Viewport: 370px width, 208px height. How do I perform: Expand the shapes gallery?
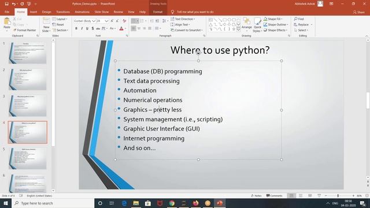point(238,29)
